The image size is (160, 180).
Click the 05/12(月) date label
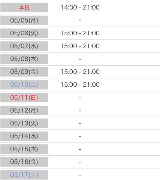tap(24, 111)
